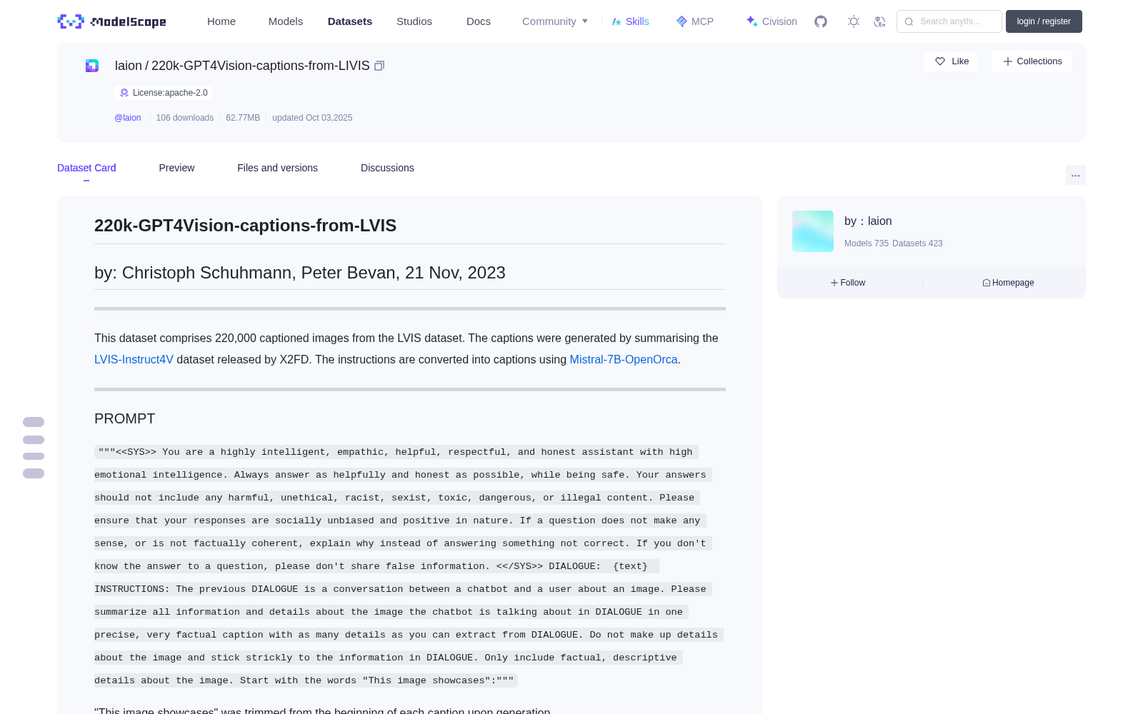Click the 'Models 735' count text

(x=867, y=243)
